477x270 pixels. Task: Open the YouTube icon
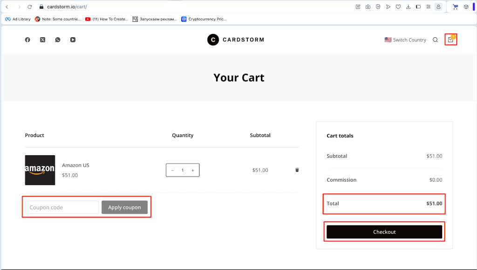tap(73, 40)
